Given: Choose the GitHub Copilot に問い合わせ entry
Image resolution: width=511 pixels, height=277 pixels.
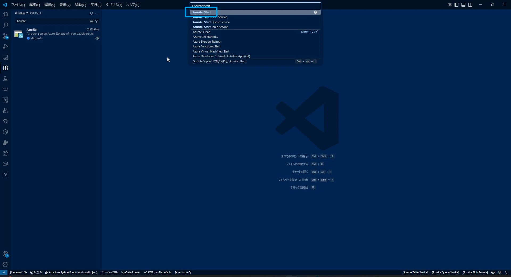Looking at the screenshot, I should tap(255, 61).
